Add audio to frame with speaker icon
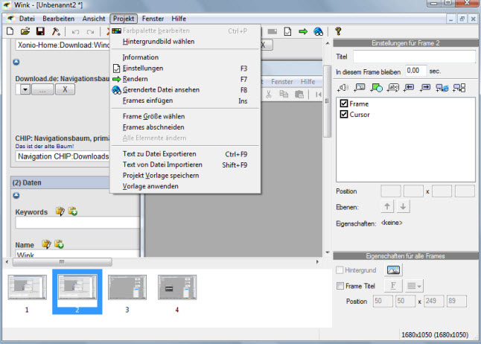The image size is (481, 344). click(343, 88)
